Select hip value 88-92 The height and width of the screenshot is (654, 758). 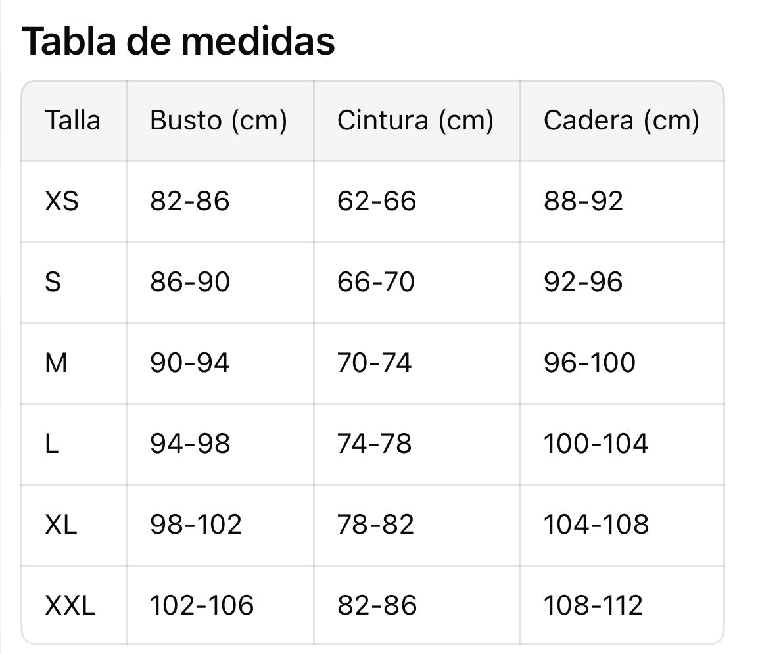[584, 201]
